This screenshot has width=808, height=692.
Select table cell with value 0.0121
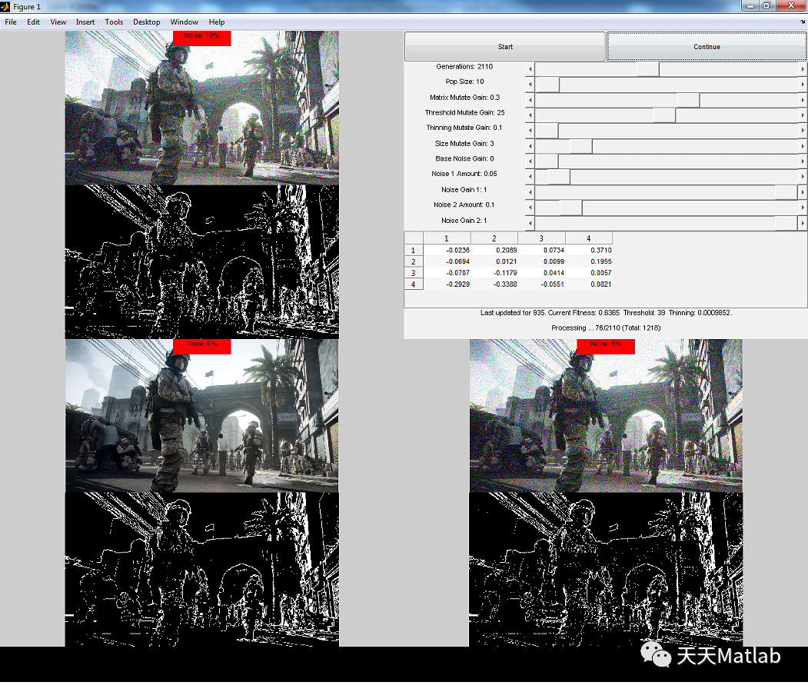point(494,261)
